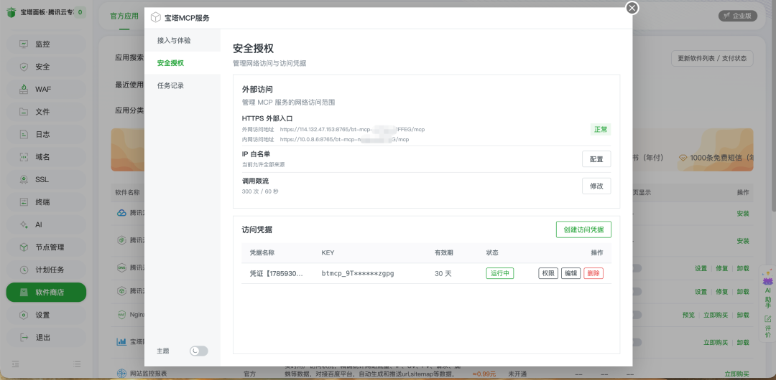Close the 宝塔MCP服务 dialog
Viewport: 776px width, 380px height.
632,8
